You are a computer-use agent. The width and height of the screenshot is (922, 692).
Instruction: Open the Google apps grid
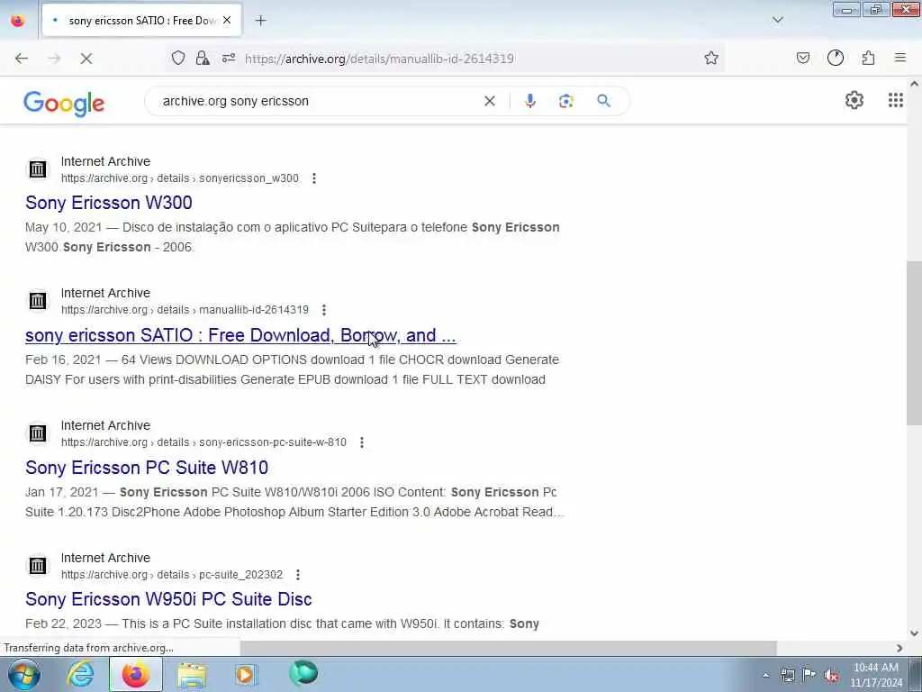pos(896,100)
